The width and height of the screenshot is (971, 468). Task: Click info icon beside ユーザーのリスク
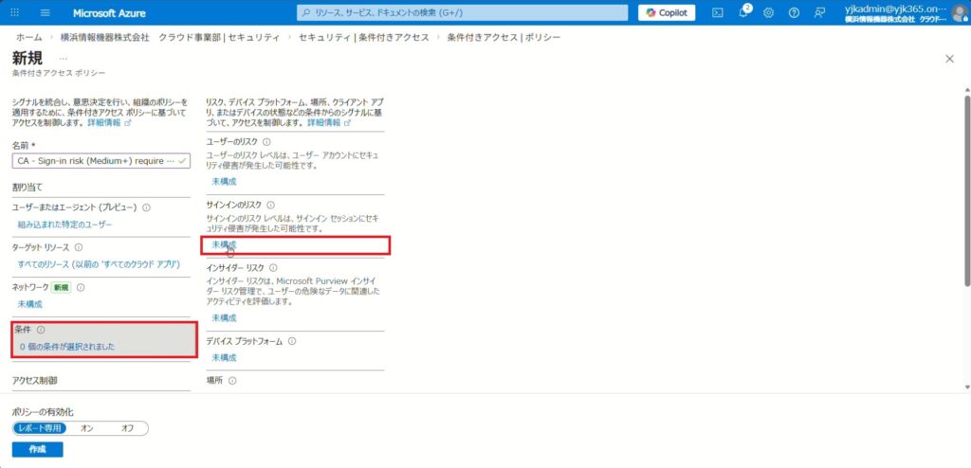(266, 142)
